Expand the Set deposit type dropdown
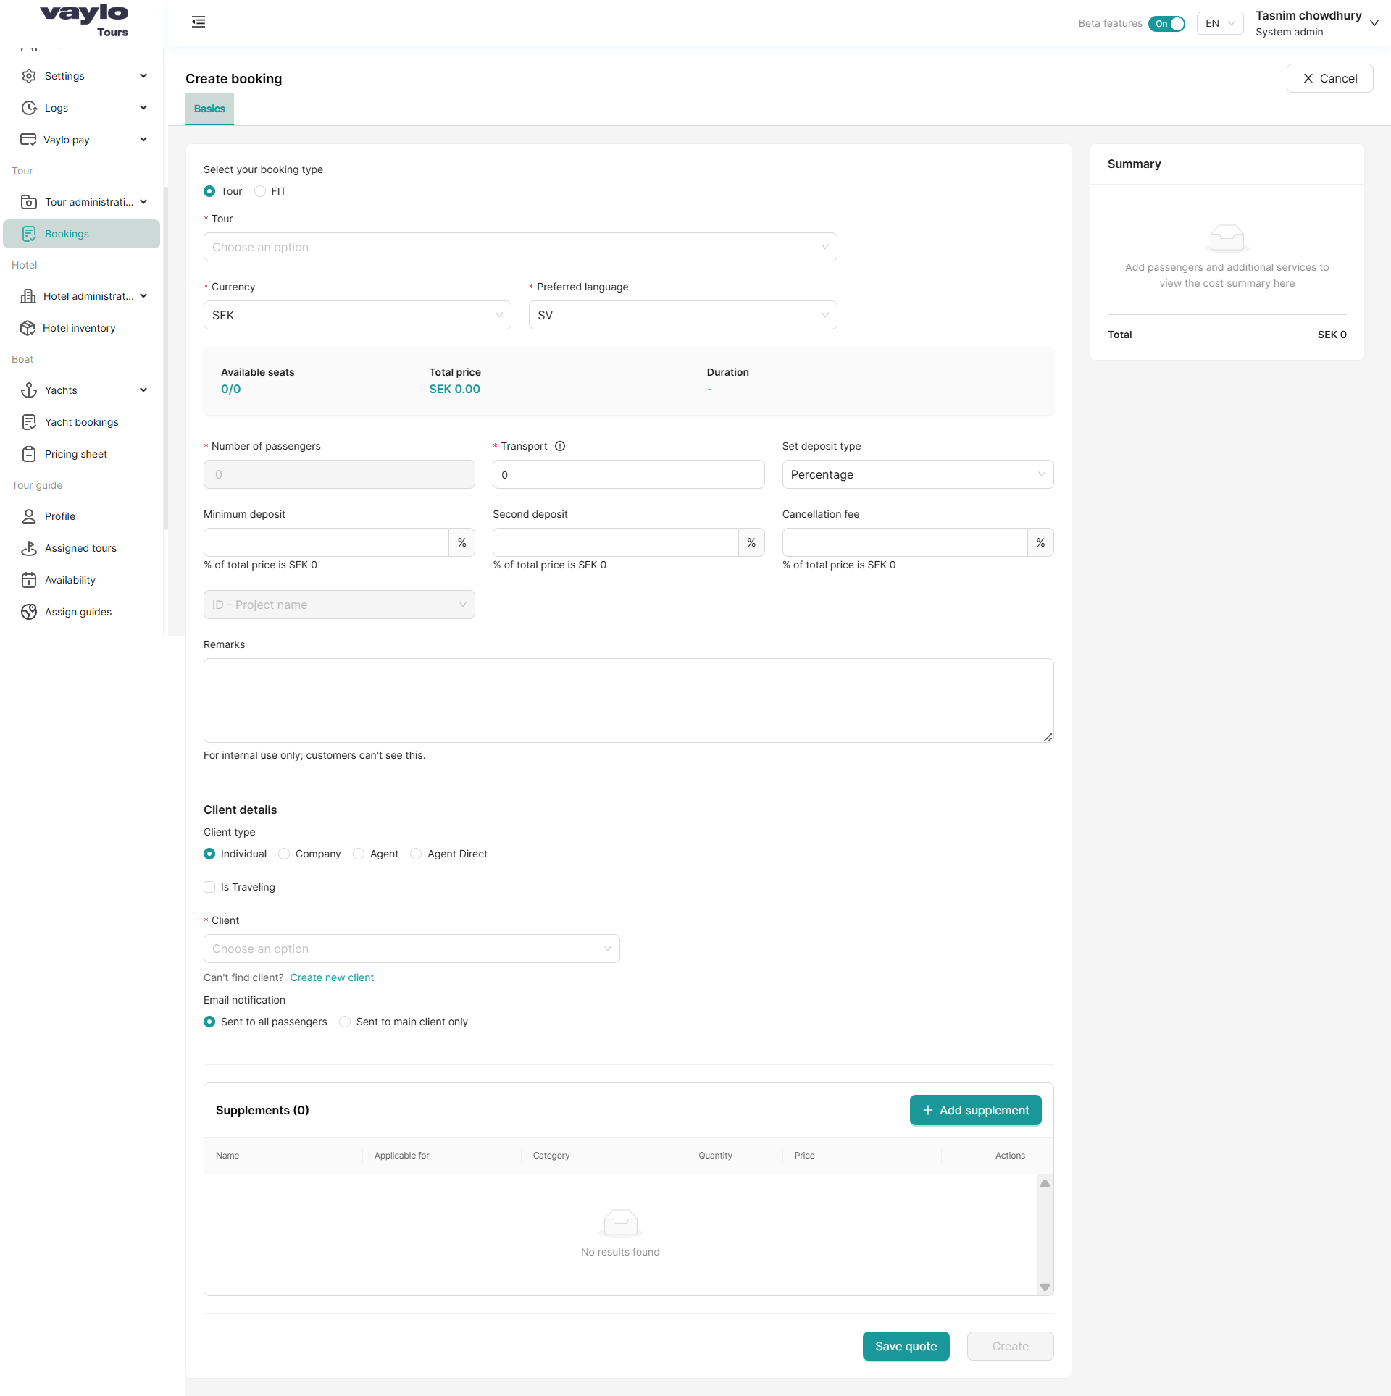The image size is (1391, 1396). [916, 474]
